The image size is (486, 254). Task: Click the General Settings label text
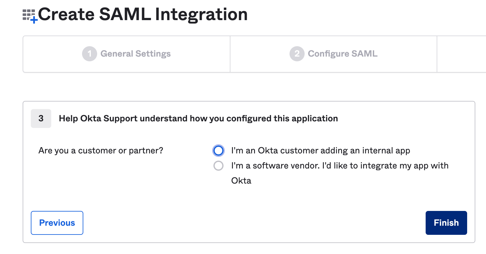(x=135, y=54)
